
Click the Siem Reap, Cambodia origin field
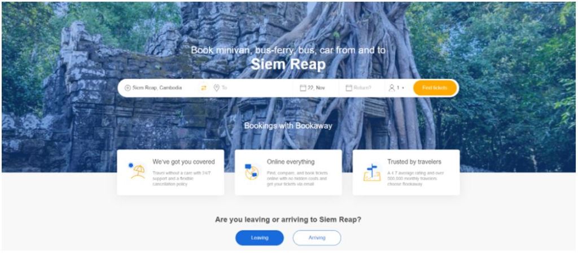click(157, 88)
